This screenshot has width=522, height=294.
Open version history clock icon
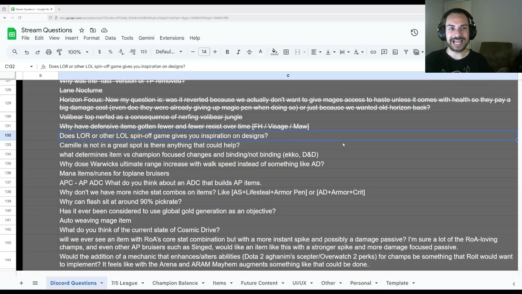click(x=414, y=32)
